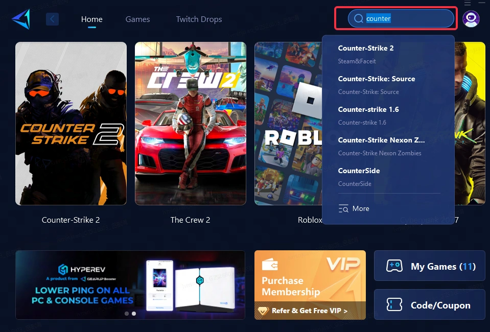Click the diamond icon beside Refer & Get Free VIP
This screenshot has height=332, width=490.
click(x=263, y=311)
